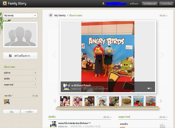
Task: Select รูปถ่าย photos in sidebar
Action: coord(20,73)
